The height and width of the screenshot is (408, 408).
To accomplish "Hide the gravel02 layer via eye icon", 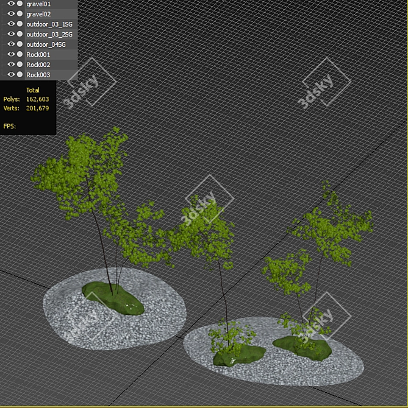I will tap(11, 13).
